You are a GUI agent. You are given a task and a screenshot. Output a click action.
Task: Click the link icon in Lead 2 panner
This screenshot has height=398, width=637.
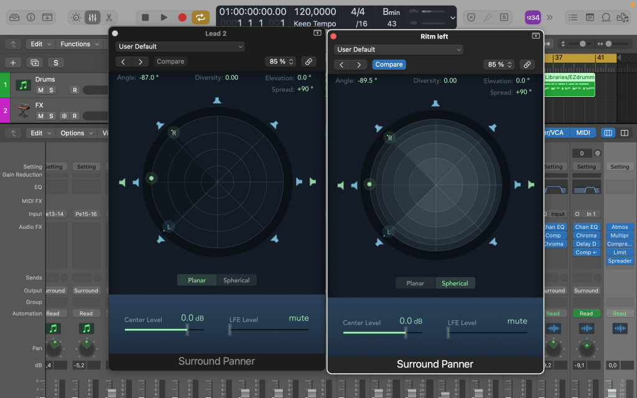(x=307, y=62)
